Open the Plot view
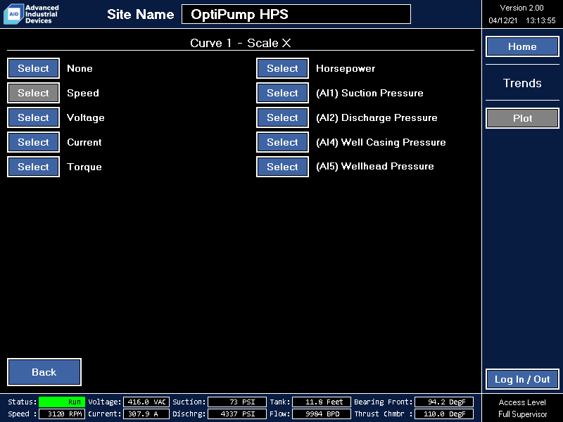Screen dimensions: 563x422 click(x=522, y=118)
